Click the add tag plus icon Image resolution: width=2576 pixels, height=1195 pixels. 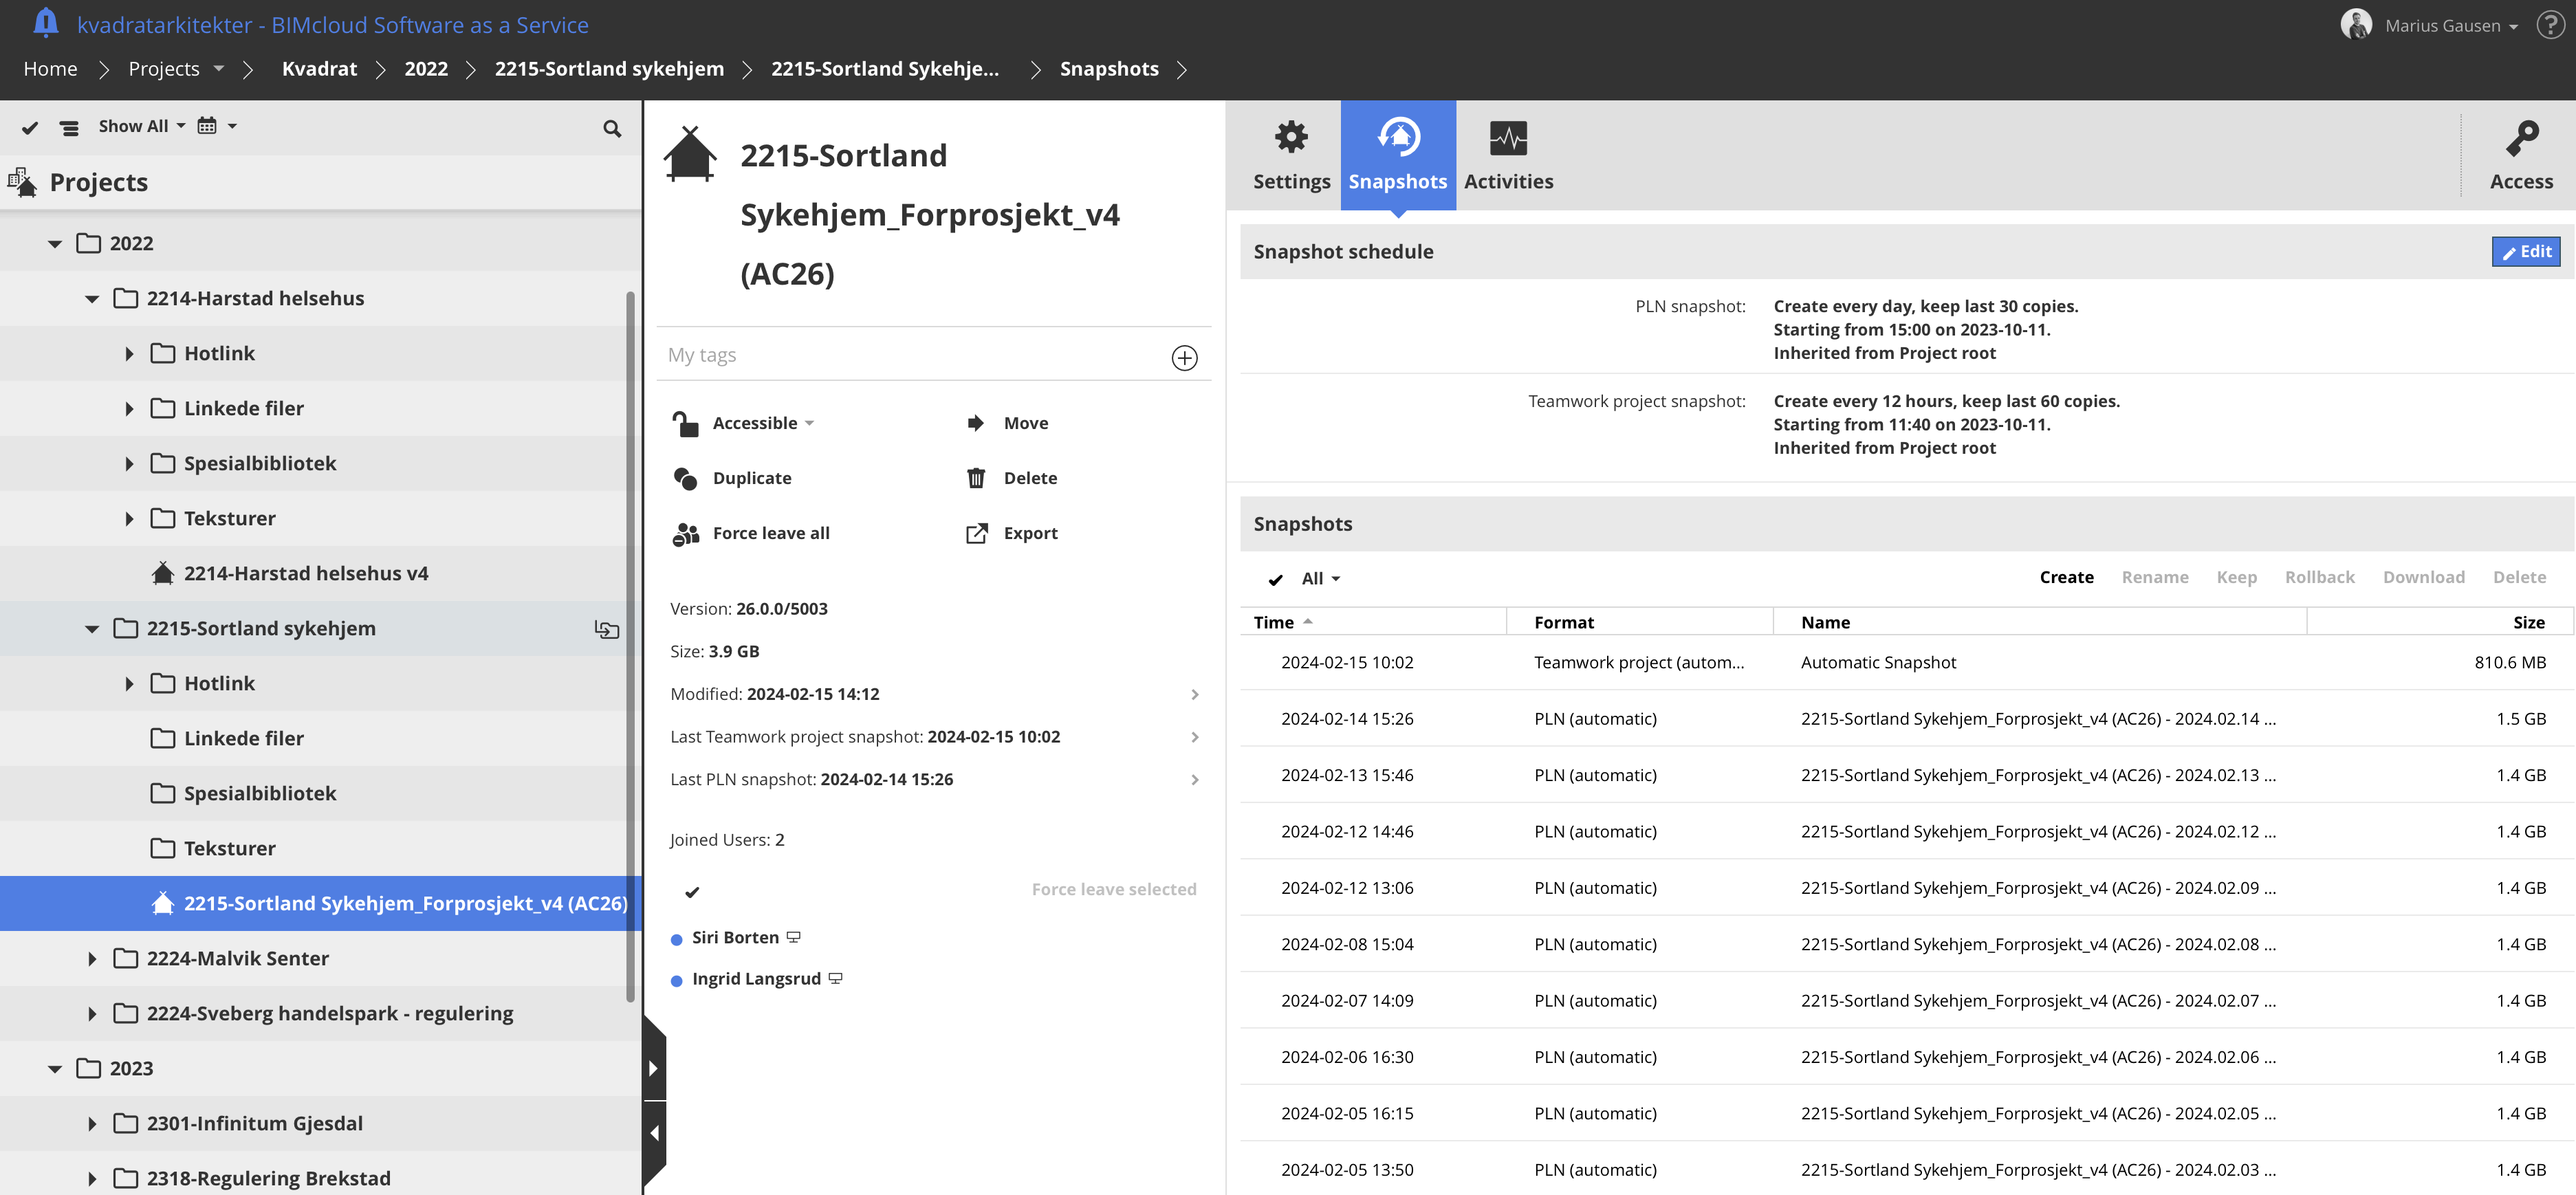coord(1184,358)
